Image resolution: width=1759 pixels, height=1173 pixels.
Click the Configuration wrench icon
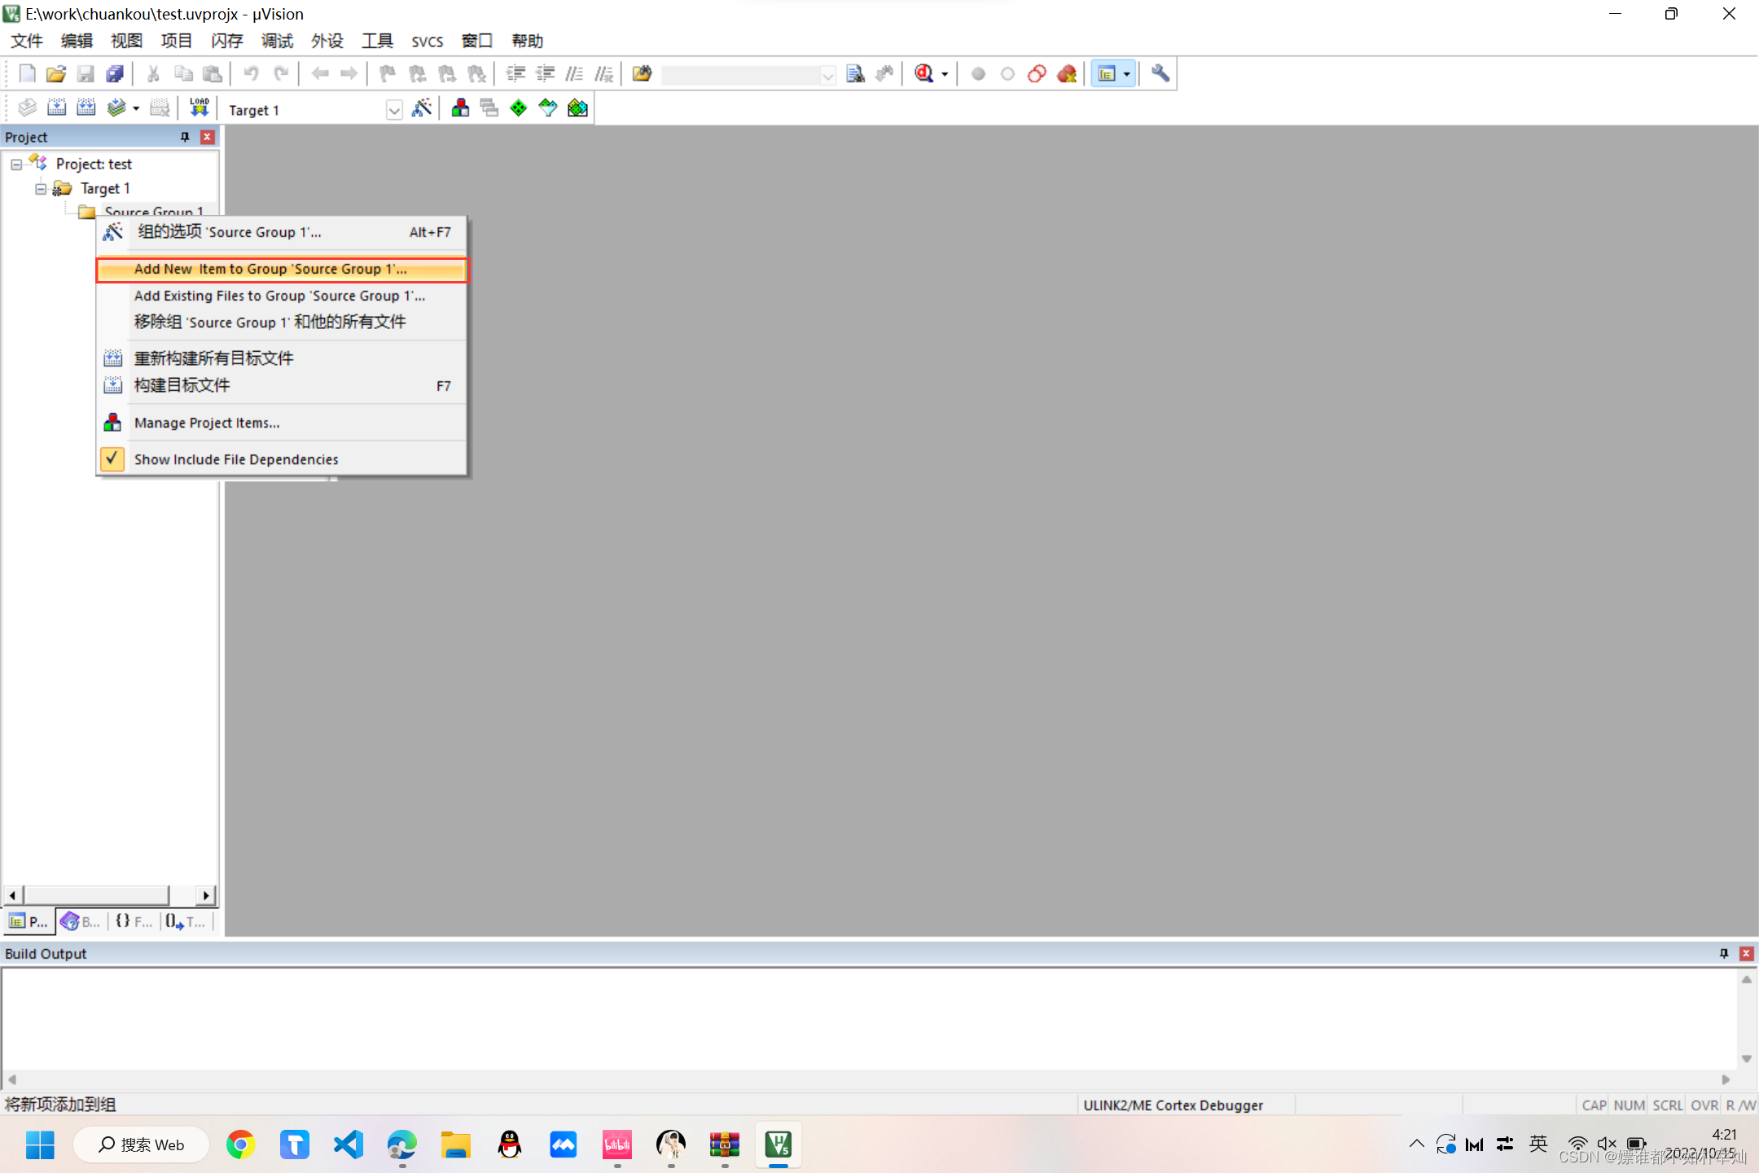click(x=1160, y=74)
